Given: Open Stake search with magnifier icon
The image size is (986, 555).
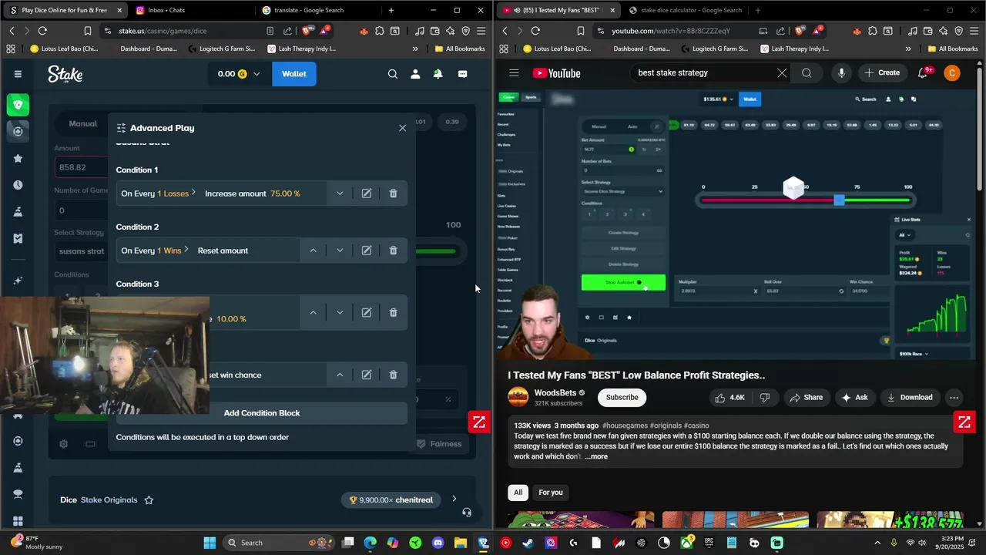Looking at the screenshot, I should point(393,74).
